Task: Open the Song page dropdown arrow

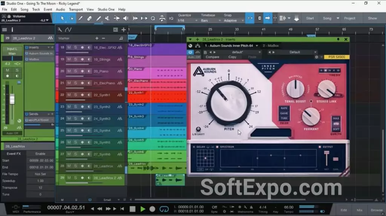Action: (338, 18)
